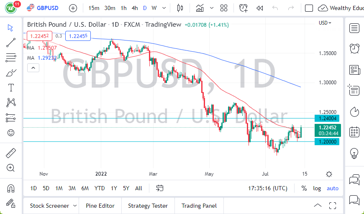The image size is (364, 214).
Task: Open the Strategy Tester tab
Action: tap(148, 206)
